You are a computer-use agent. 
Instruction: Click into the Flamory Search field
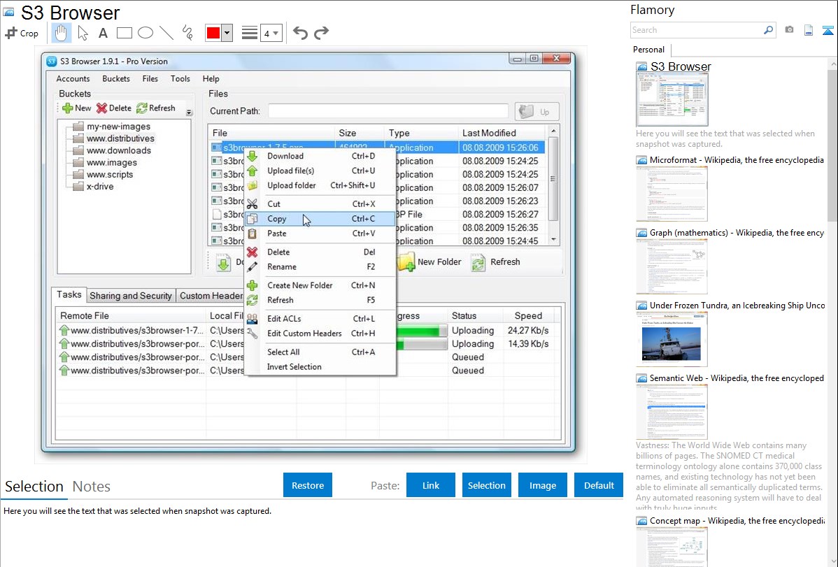[x=696, y=30]
